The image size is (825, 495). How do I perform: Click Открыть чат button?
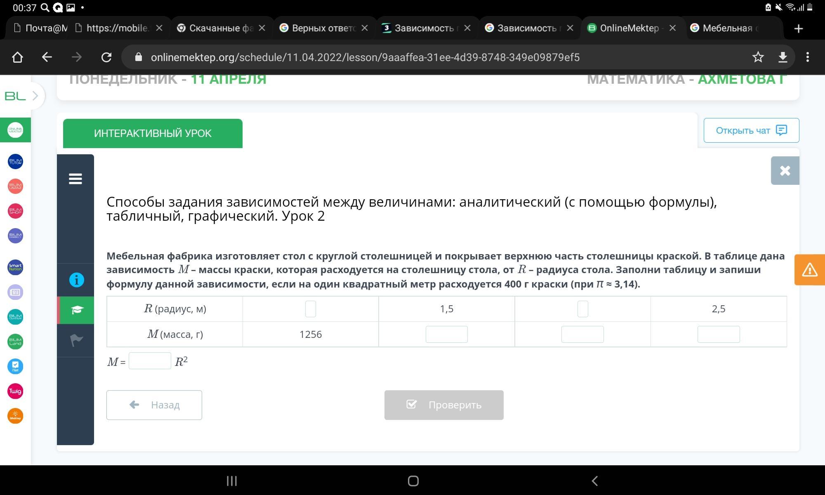751,130
